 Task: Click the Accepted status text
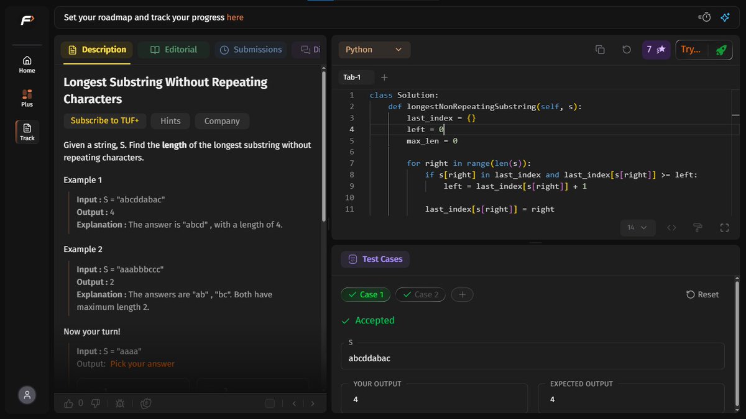[x=375, y=320]
